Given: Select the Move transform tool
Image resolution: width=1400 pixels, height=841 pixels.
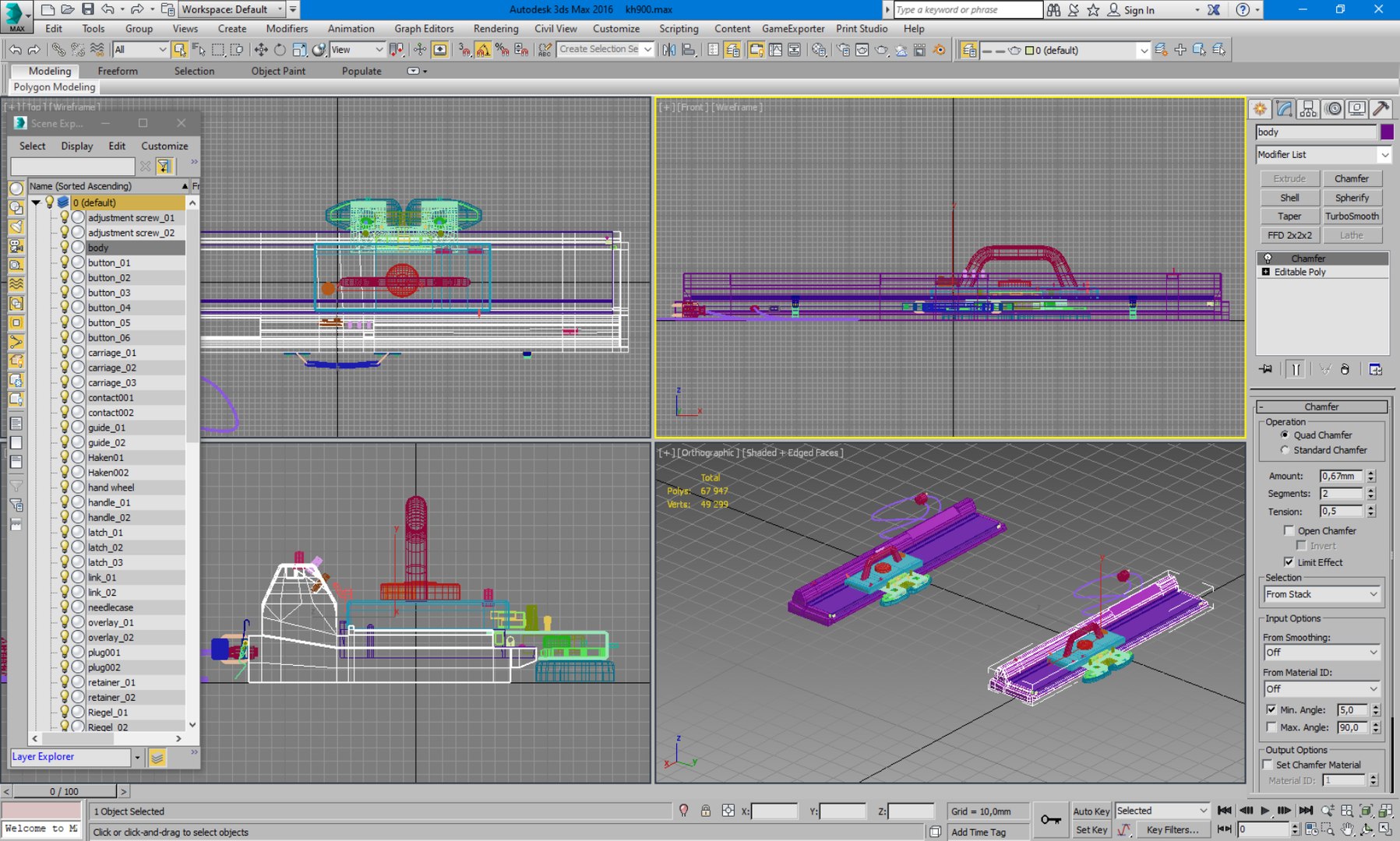Looking at the screenshot, I should (261, 50).
